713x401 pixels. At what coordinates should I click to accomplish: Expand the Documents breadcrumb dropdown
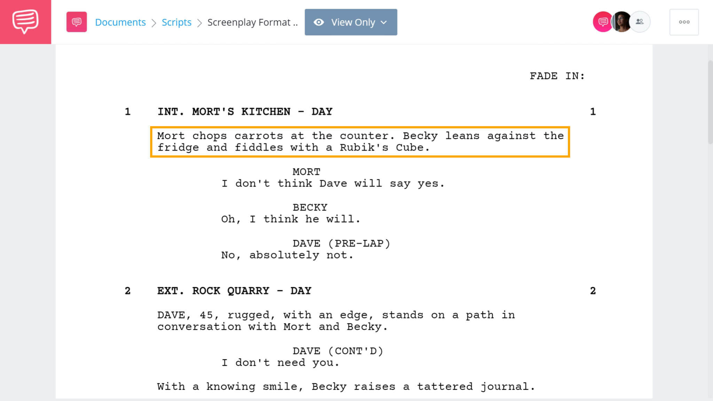120,22
